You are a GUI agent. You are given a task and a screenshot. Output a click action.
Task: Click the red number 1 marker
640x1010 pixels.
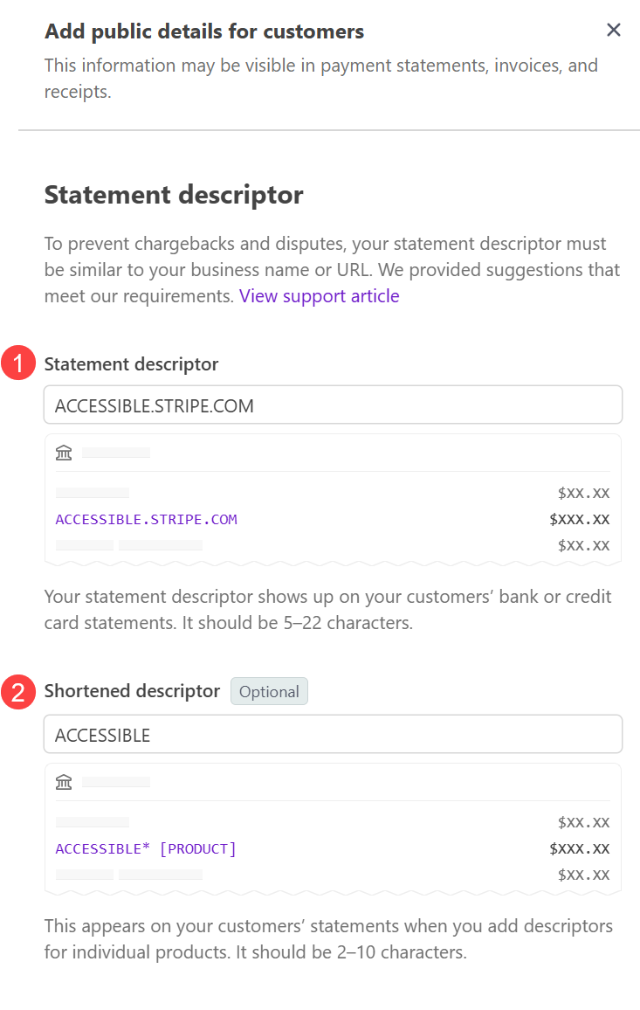[x=18, y=363]
